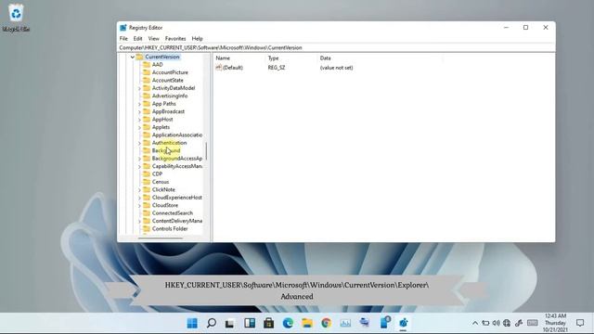The width and height of the screenshot is (594, 334).
Task: Click the tree pane horizontal scrollbar
Action: tap(161, 238)
